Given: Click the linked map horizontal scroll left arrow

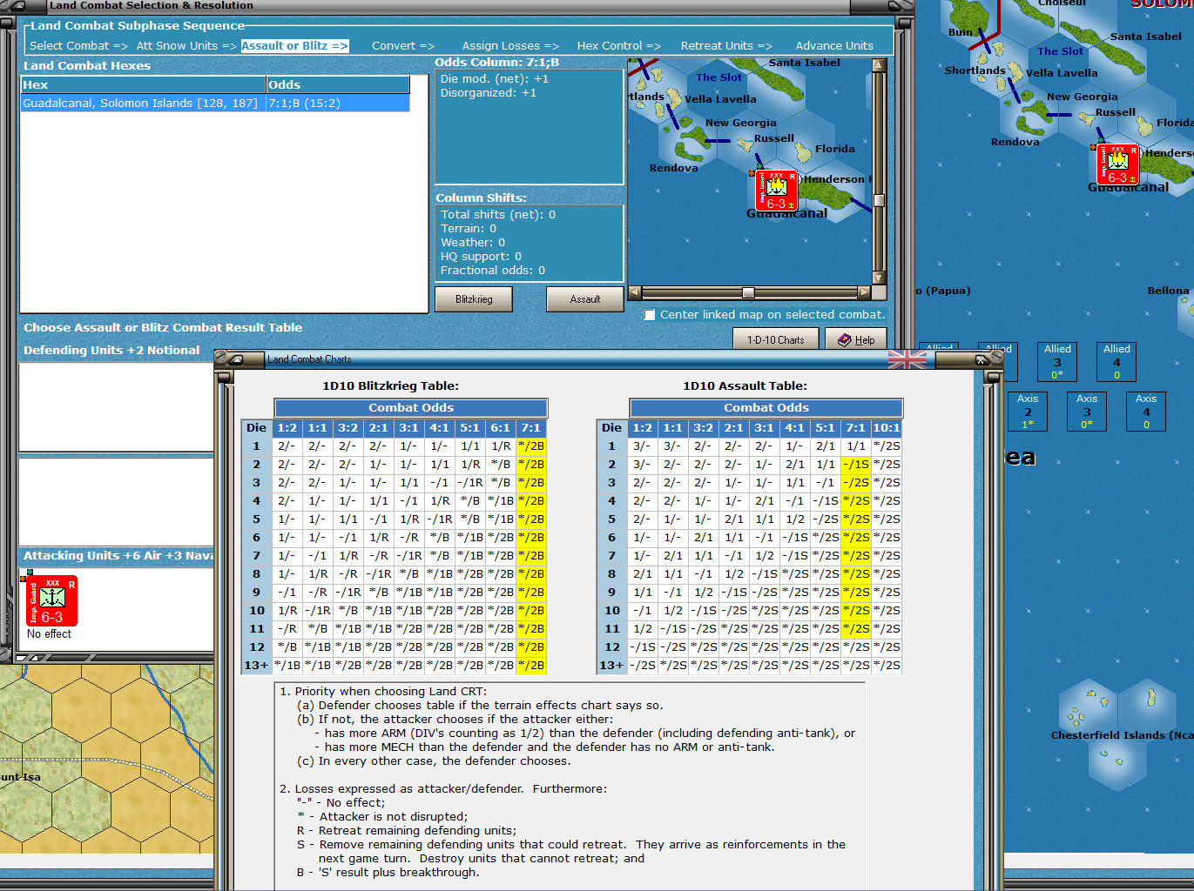Looking at the screenshot, I should click(x=635, y=292).
